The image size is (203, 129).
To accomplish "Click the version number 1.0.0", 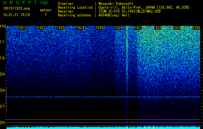I will point(44,3).
